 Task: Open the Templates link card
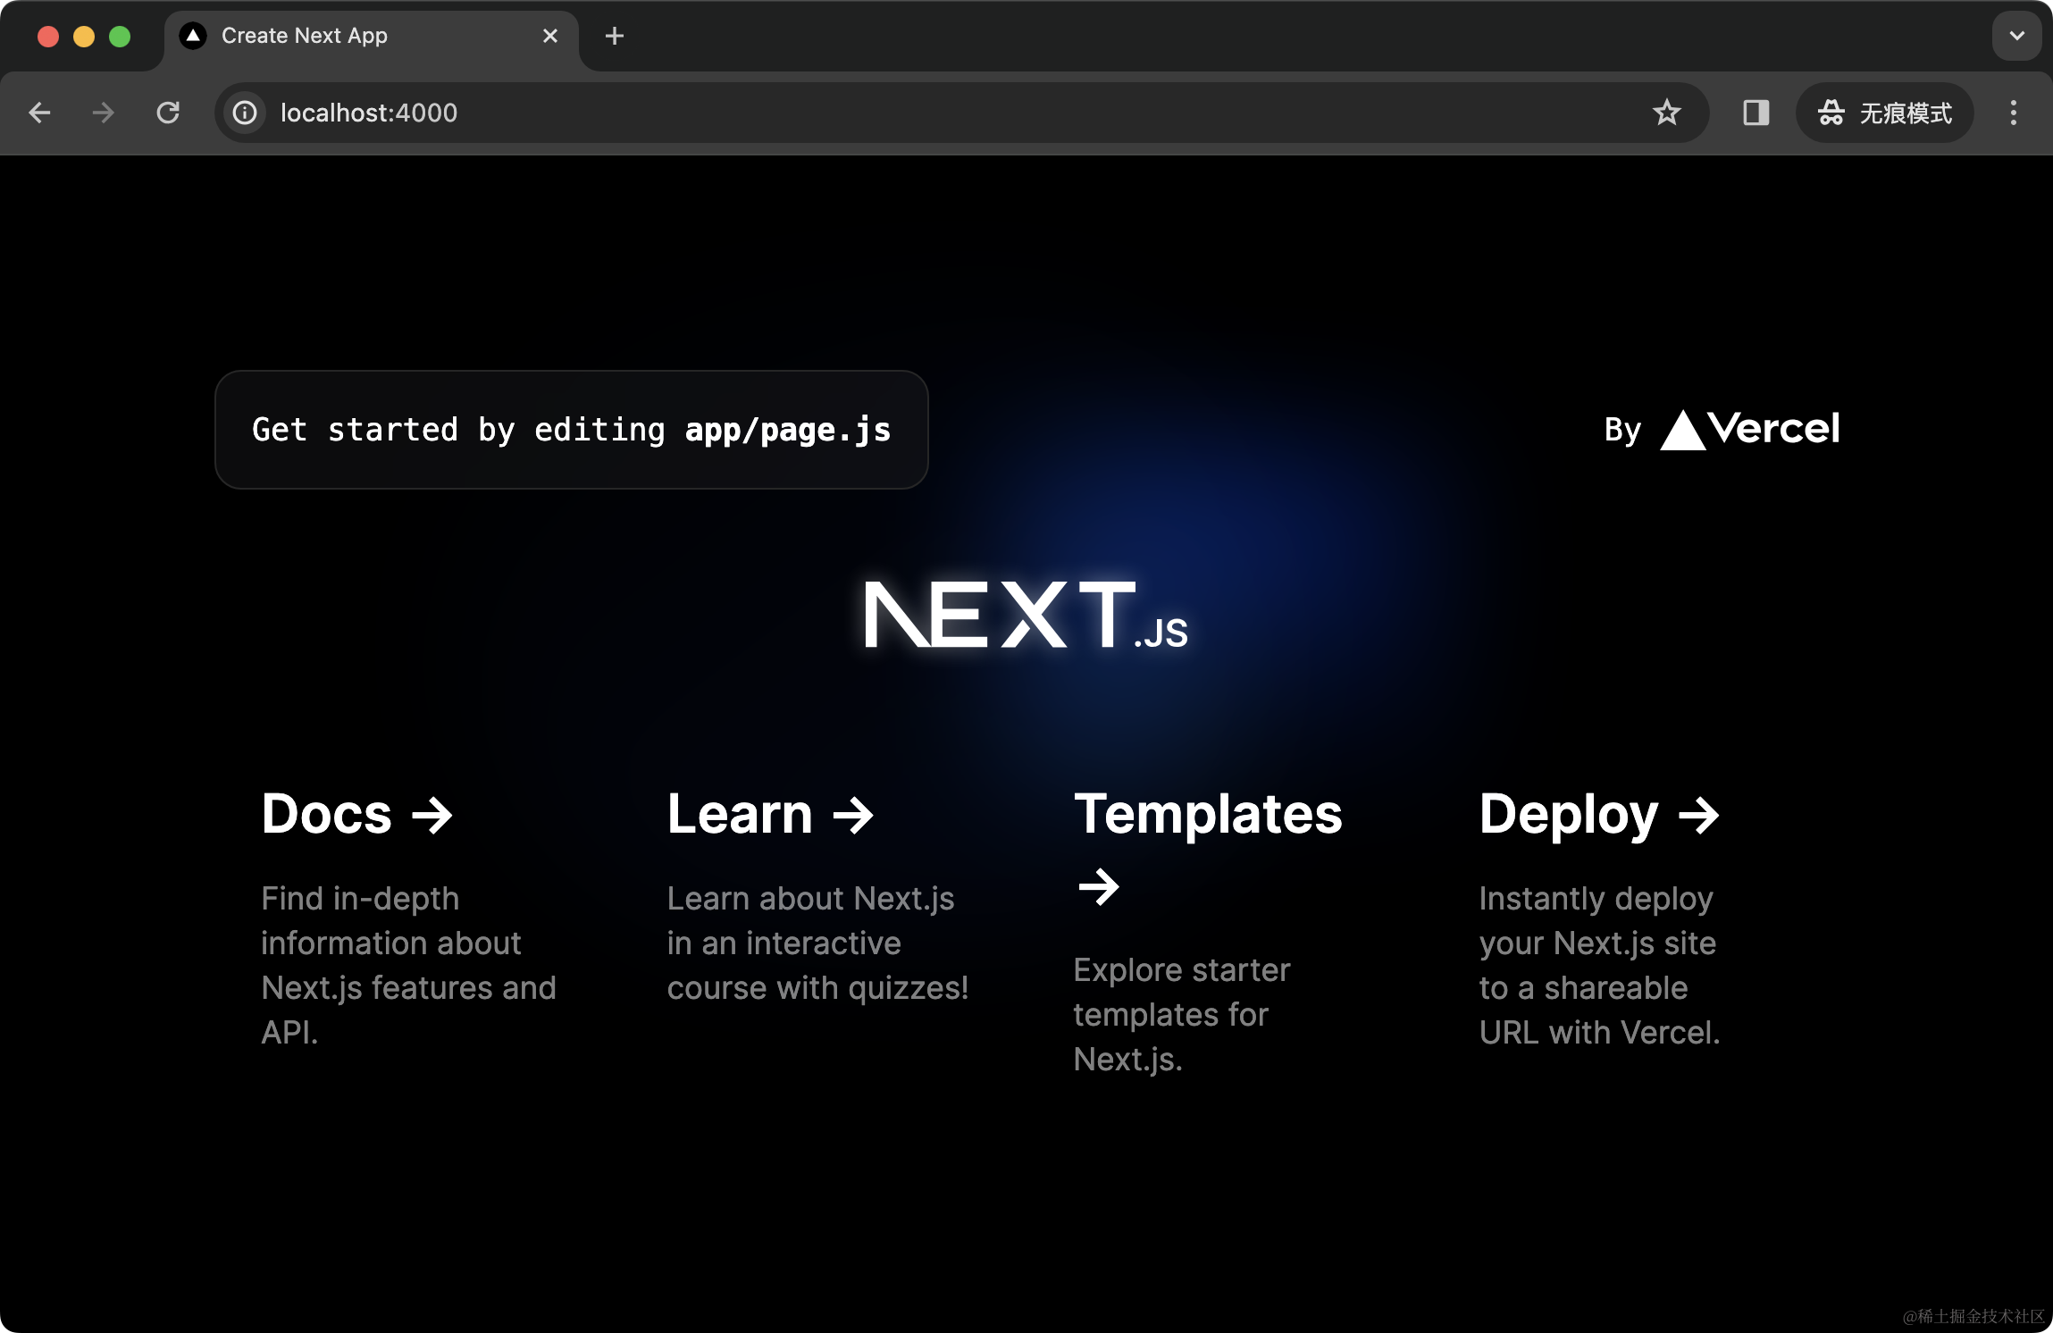1208,815
